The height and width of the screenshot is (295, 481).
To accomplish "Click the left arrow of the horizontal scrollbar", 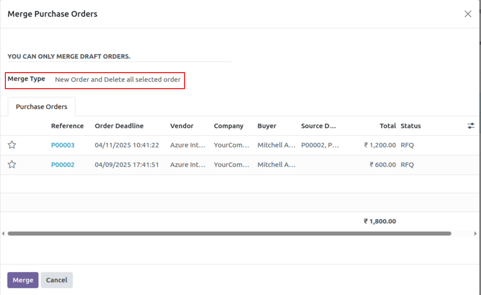I will [x=3, y=233].
